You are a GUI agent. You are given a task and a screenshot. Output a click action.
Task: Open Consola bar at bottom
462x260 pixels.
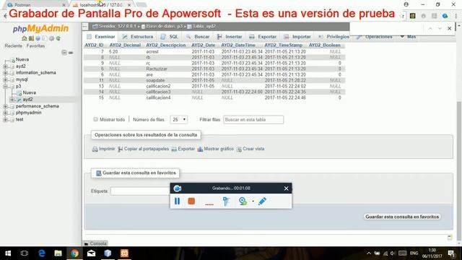(x=95, y=243)
